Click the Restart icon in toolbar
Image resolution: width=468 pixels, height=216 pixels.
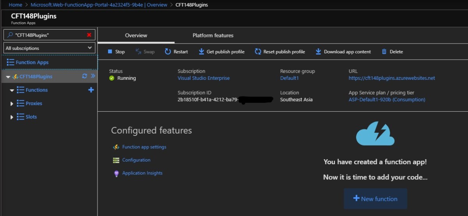coord(168,52)
